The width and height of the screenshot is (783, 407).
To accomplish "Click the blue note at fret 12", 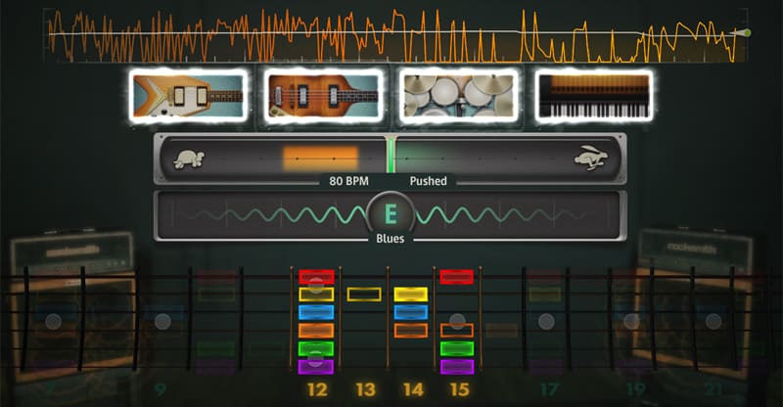I will click(316, 312).
